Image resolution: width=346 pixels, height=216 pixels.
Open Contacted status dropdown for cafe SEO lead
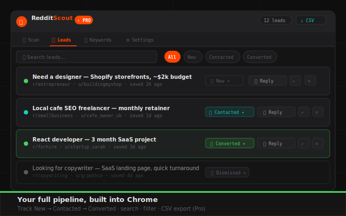click(x=229, y=112)
